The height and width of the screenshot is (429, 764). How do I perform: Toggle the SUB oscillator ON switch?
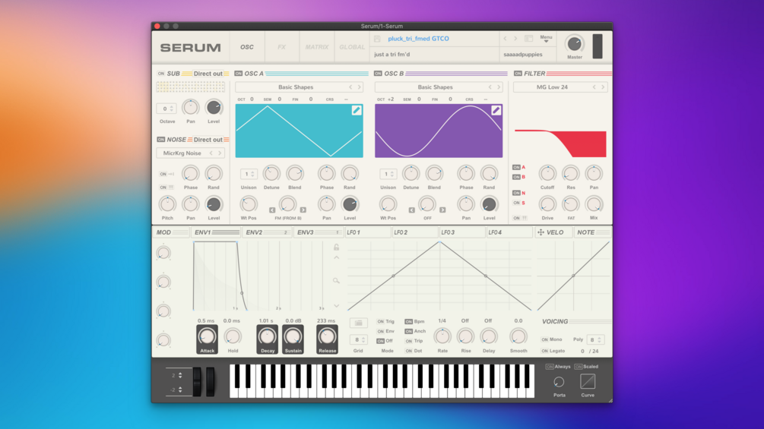coord(161,74)
